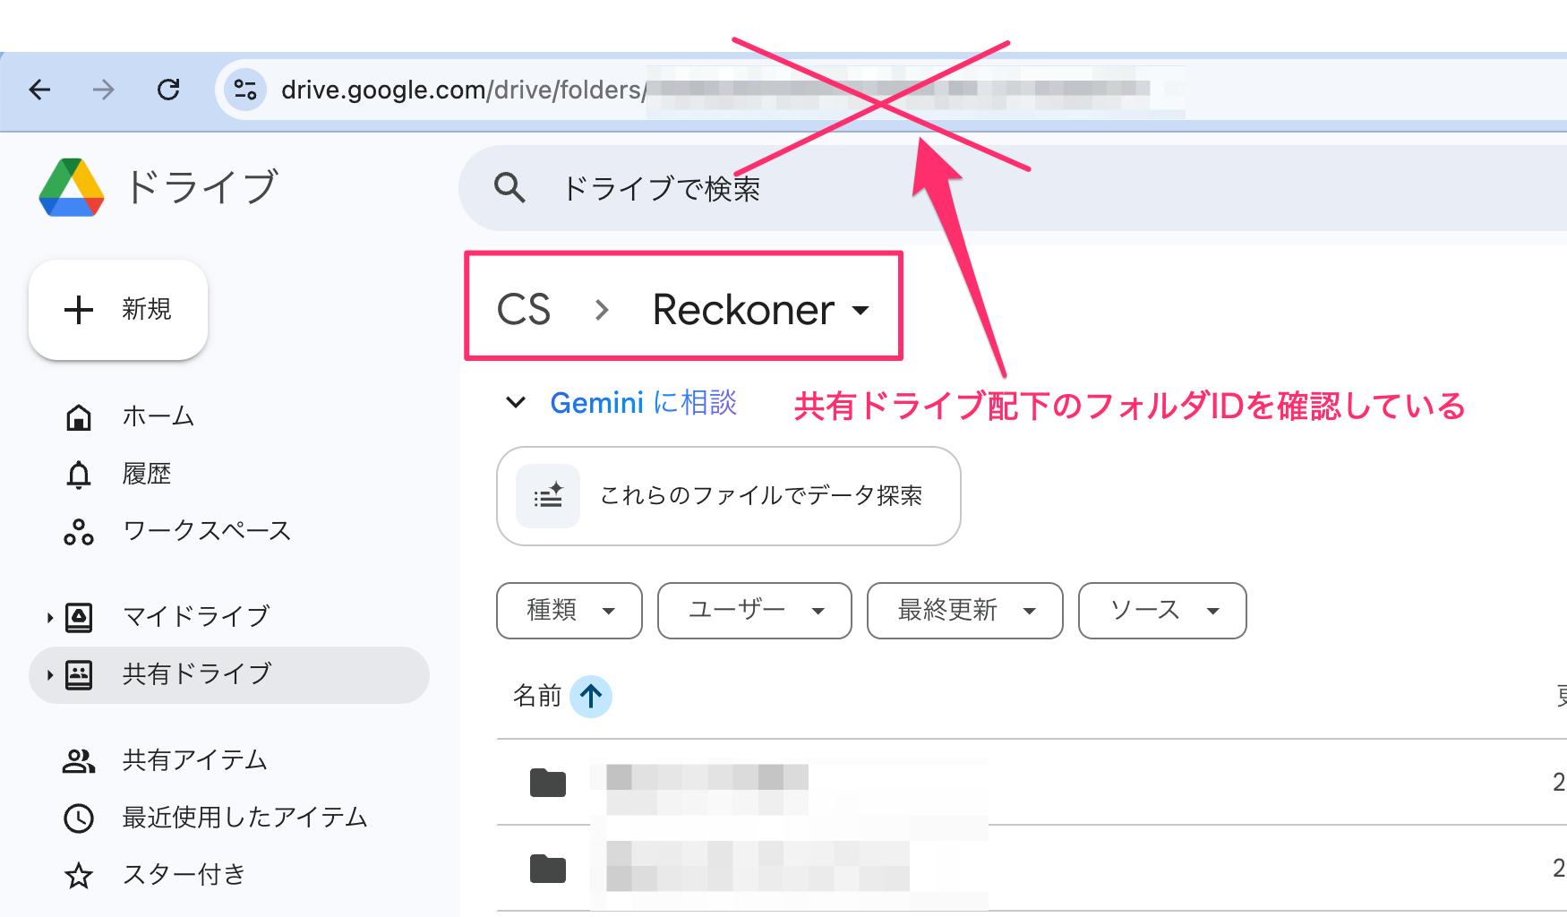Image resolution: width=1567 pixels, height=917 pixels.
Task: Open スター付き starred items
Action: (x=184, y=875)
